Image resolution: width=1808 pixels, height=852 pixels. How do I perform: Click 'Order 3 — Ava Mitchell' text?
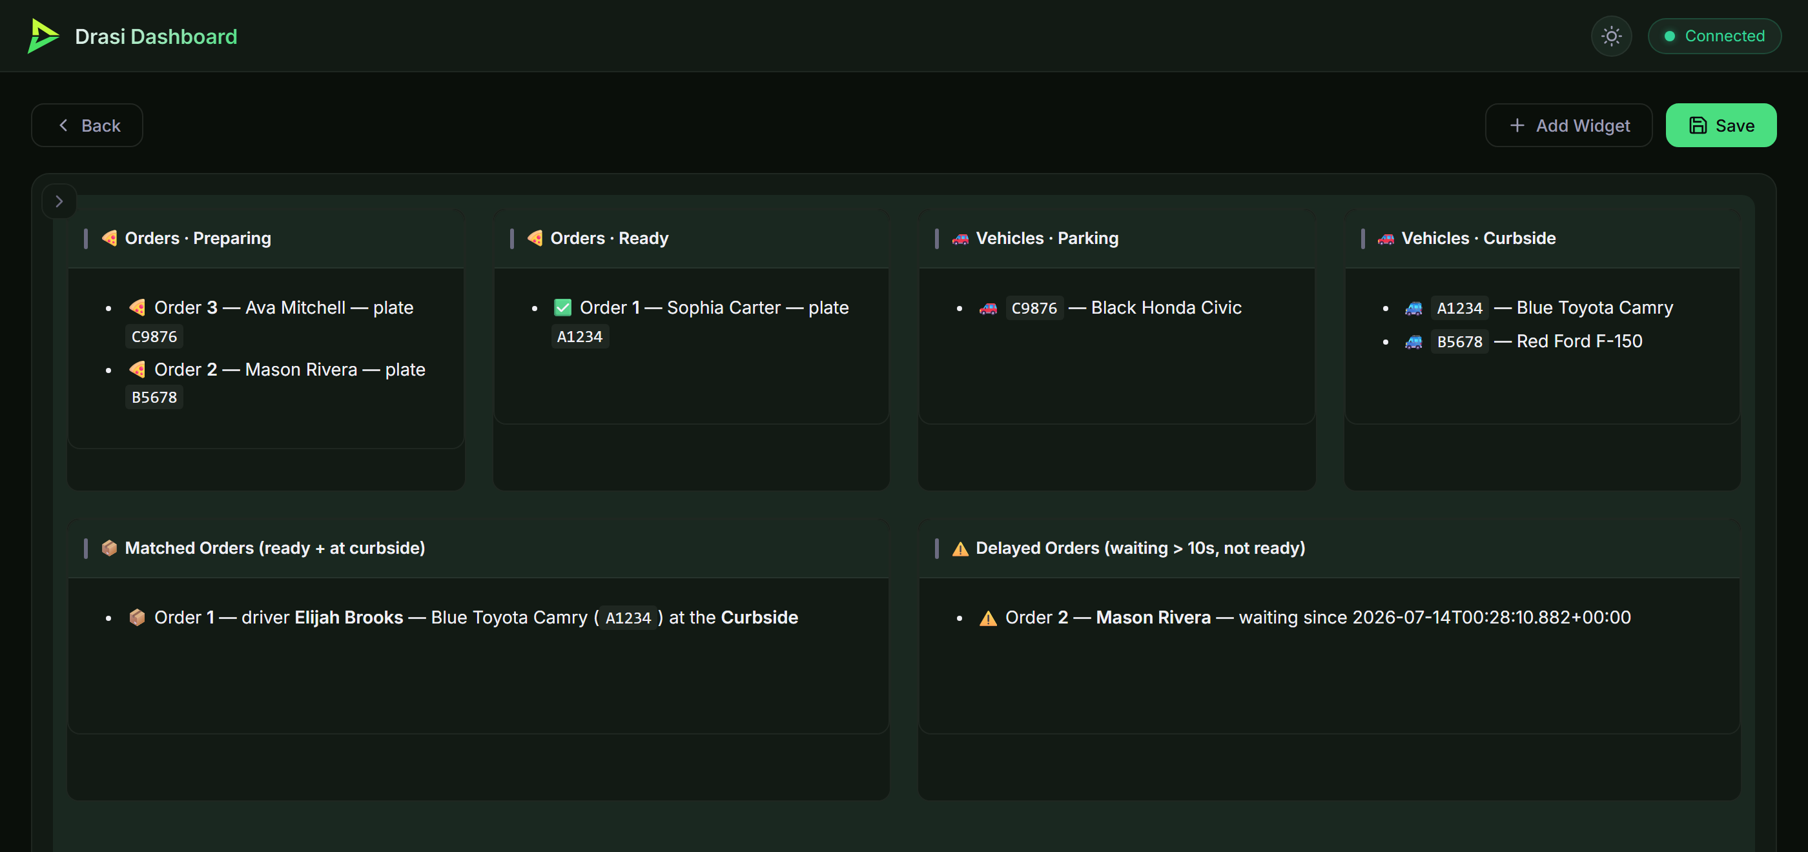(250, 307)
